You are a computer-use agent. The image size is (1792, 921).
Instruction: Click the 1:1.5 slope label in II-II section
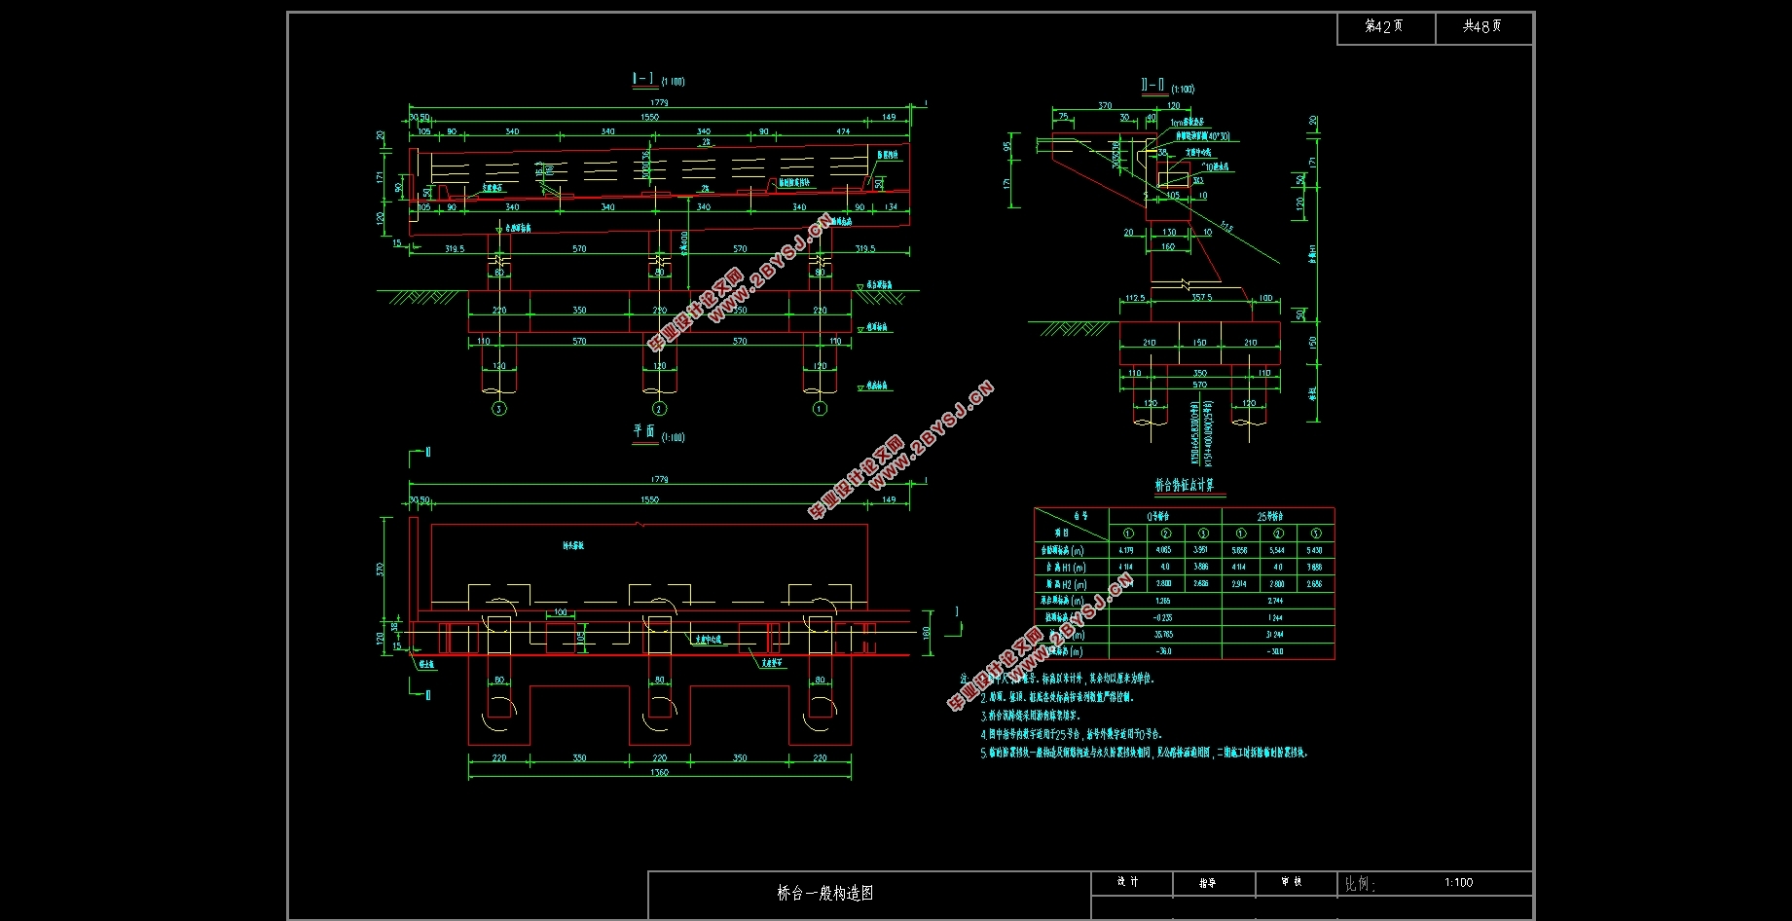click(x=1226, y=228)
